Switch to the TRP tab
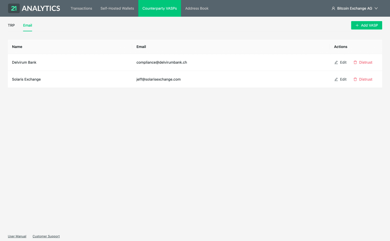Image resolution: width=390 pixels, height=241 pixels. point(11,25)
